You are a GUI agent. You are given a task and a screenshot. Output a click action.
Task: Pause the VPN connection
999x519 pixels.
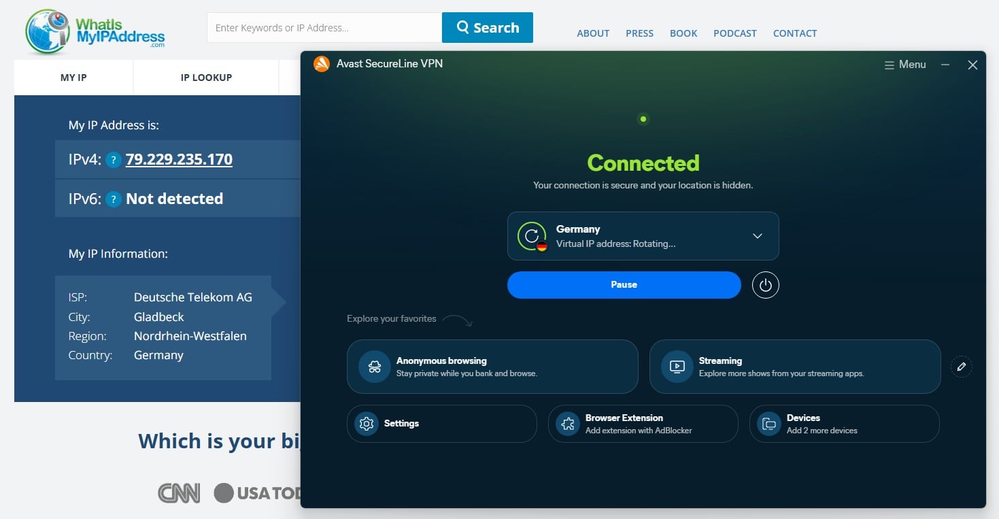pos(624,285)
